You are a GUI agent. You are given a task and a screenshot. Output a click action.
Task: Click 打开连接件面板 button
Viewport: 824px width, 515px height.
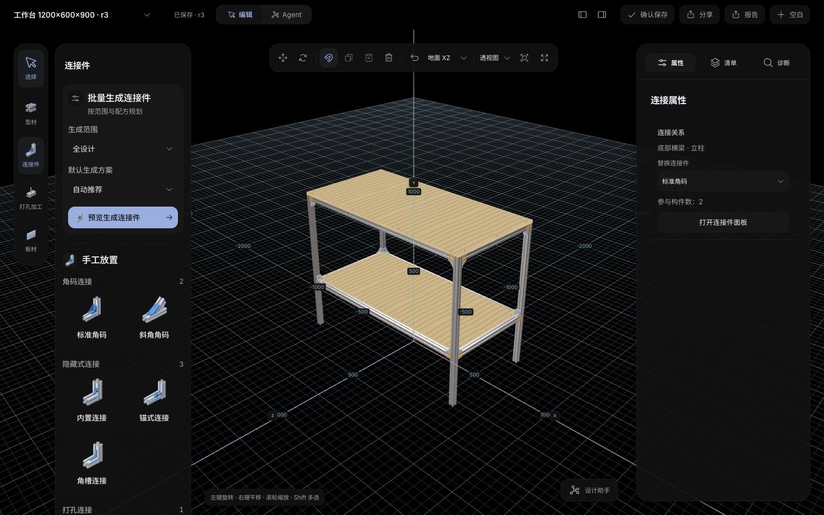723,223
